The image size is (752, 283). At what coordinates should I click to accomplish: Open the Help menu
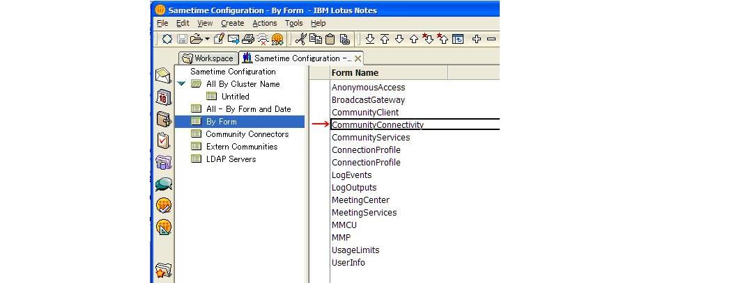318,23
